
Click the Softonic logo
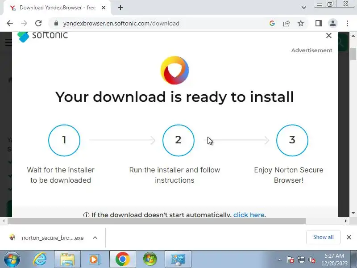pos(42,37)
